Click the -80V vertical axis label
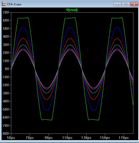 [5, 134]
